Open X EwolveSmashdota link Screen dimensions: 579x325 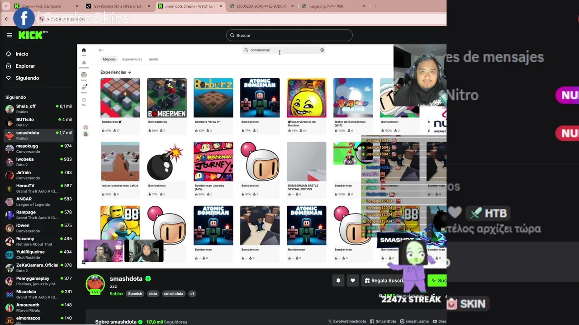pos(347,321)
